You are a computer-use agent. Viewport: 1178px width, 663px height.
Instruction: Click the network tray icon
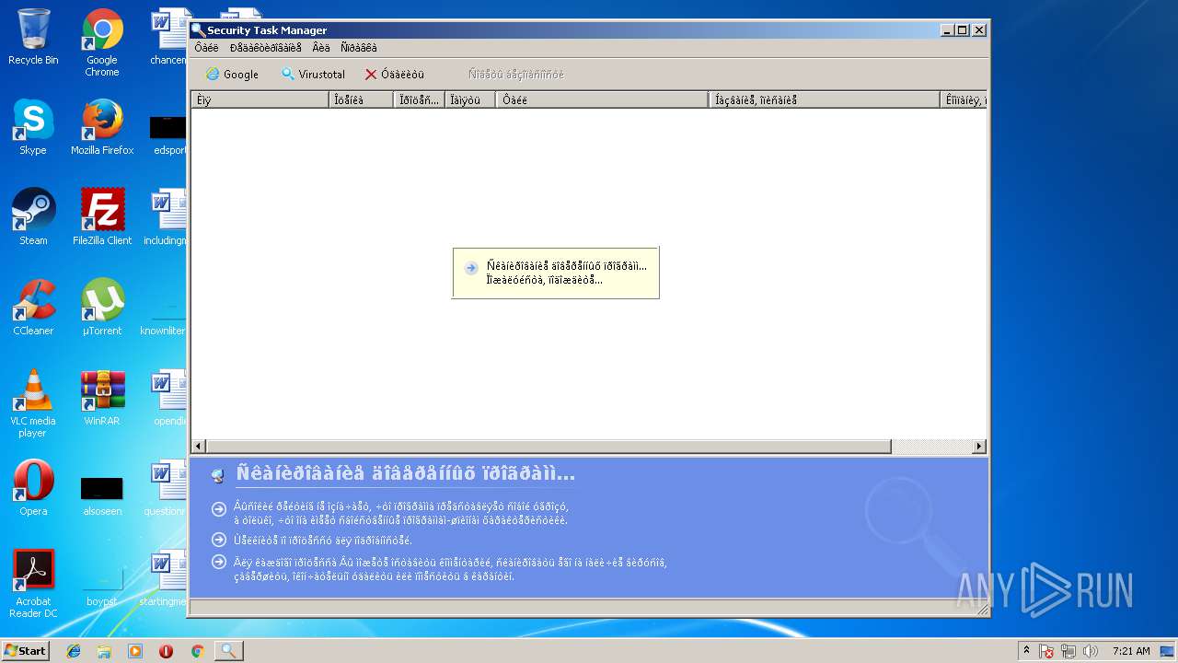point(1068,651)
